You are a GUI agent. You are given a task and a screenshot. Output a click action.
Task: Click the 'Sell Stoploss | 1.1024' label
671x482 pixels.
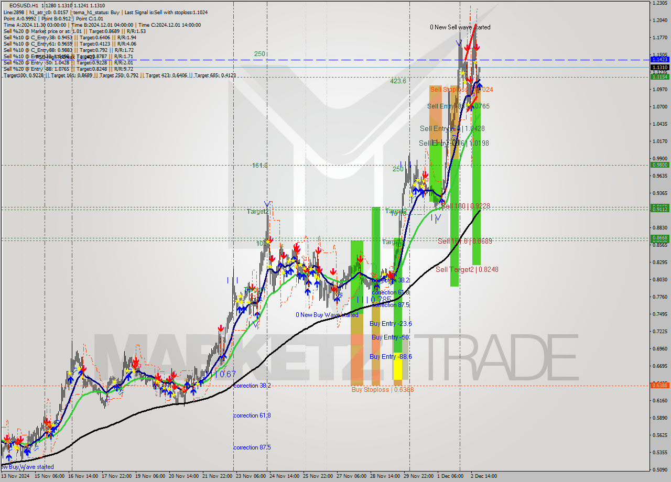click(x=461, y=90)
